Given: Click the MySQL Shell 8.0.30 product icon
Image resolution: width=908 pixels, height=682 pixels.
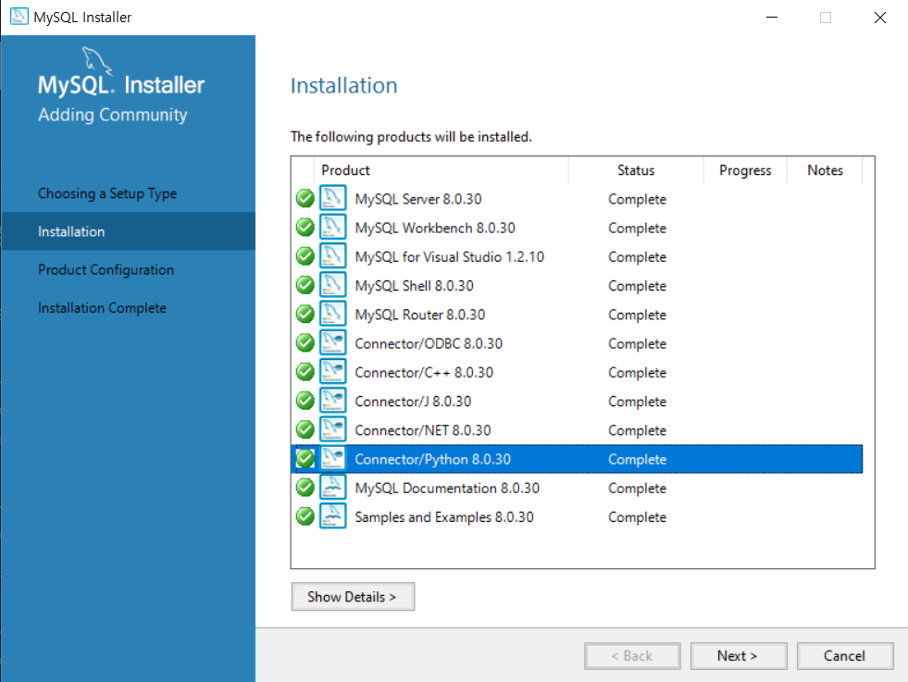Looking at the screenshot, I should click(333, 285).
